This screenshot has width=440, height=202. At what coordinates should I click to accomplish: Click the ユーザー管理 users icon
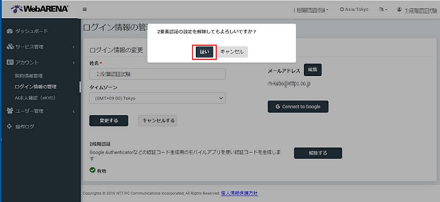tap(10, 111)
